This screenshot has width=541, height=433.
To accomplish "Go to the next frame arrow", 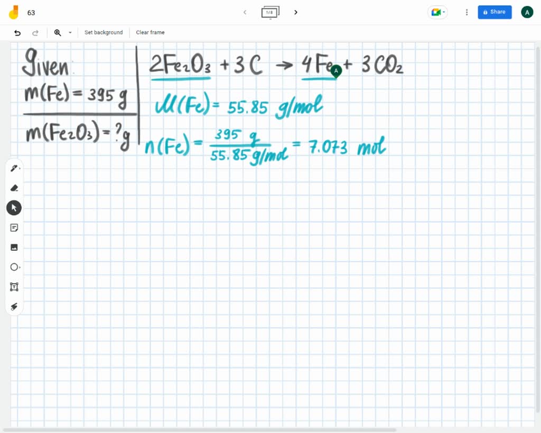I will 295,12.
